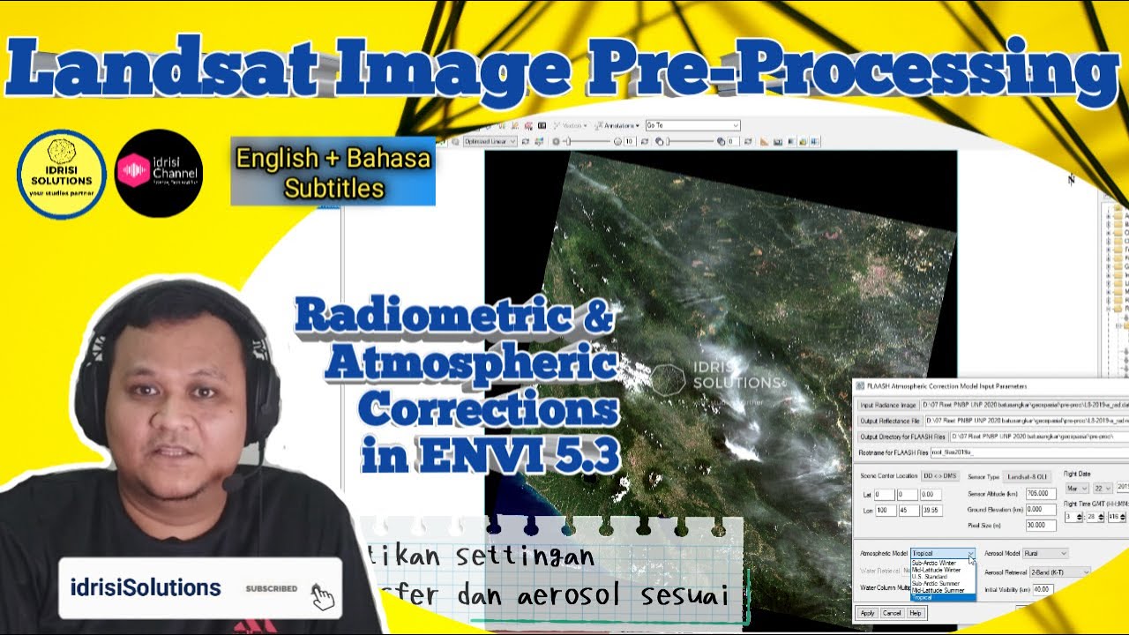The height and width of the screenshot is (635, 1129).
Task: Click Cancel in the FLAASH dialog
Action: pos(892,613)
